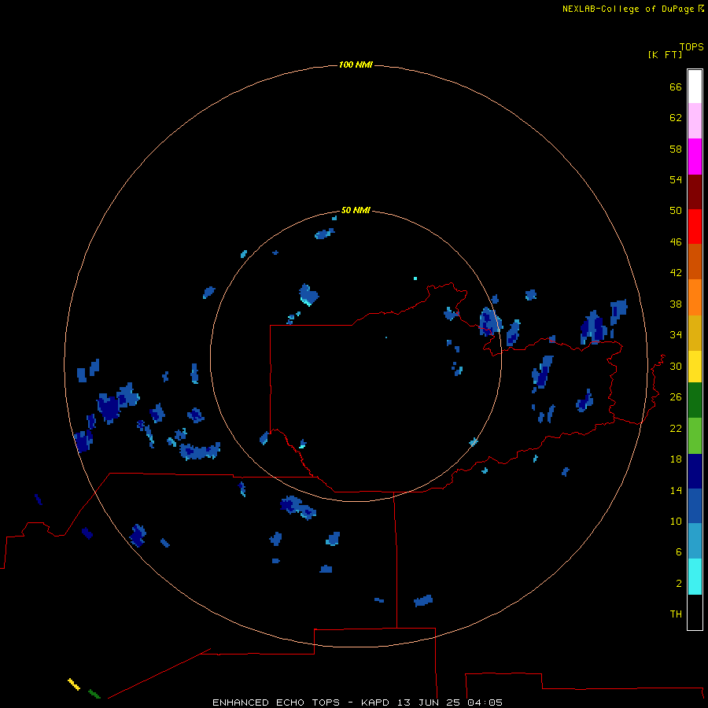Click the green echo streak at bottom left
This screenshot has height=708, width=708.
coord(94,694)
